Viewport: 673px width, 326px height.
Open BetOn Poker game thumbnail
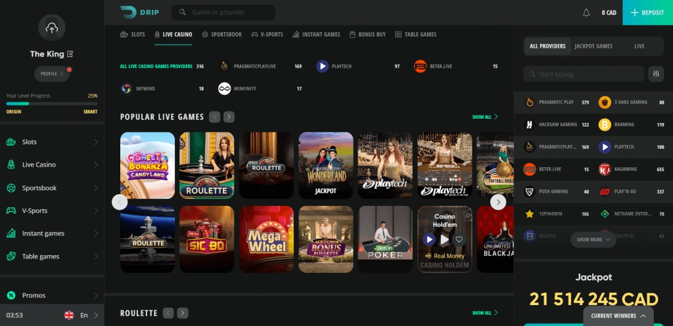[x=385, y=239]
